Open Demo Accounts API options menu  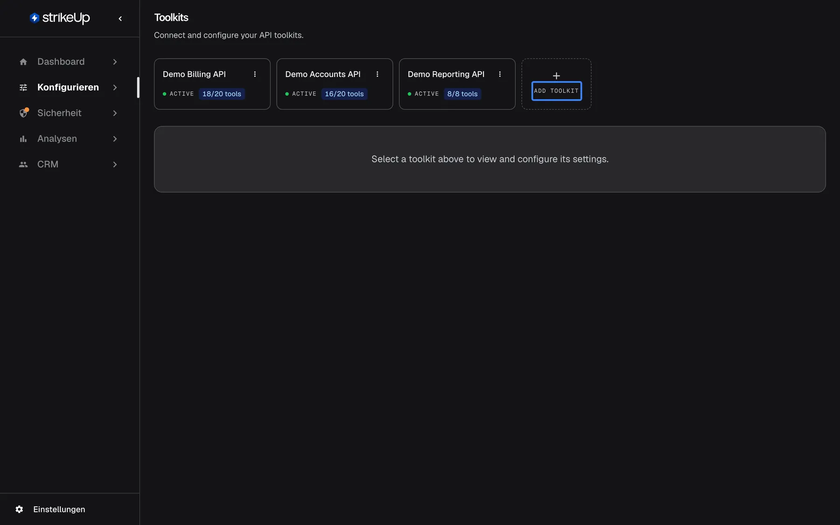[377, 74]
